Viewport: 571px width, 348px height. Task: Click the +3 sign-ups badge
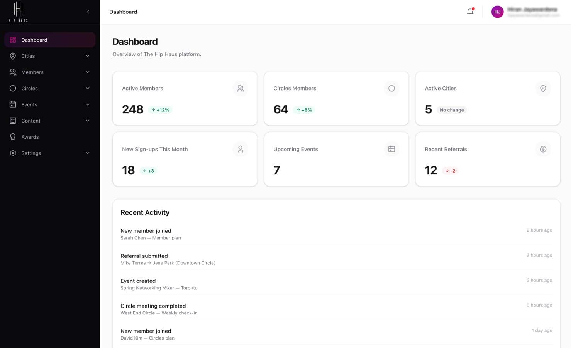pos(148,171)
